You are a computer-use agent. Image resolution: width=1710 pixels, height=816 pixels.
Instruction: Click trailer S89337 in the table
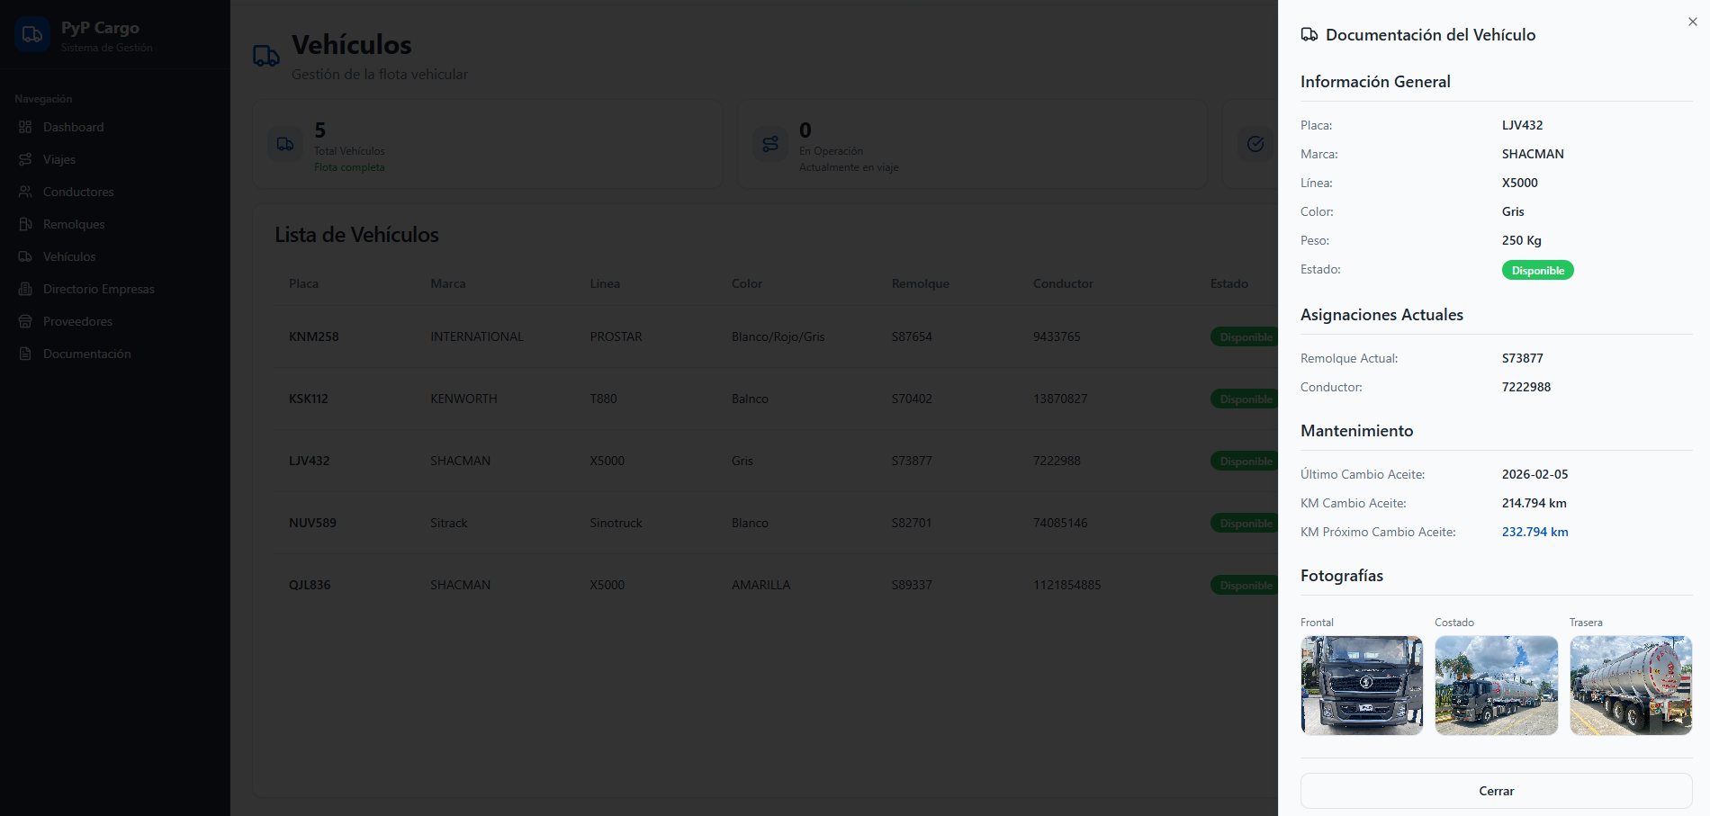[x=912, y=585]
